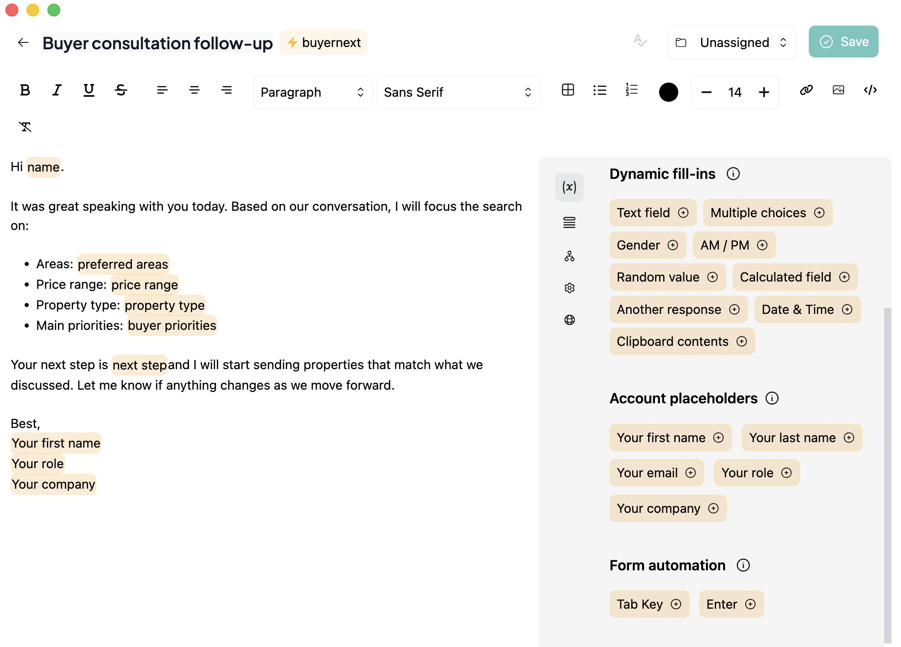Image resolution: width=901 pixels, height=647 pixels.
Task: Open the Paragraph style dropdown
Action: 313,92
